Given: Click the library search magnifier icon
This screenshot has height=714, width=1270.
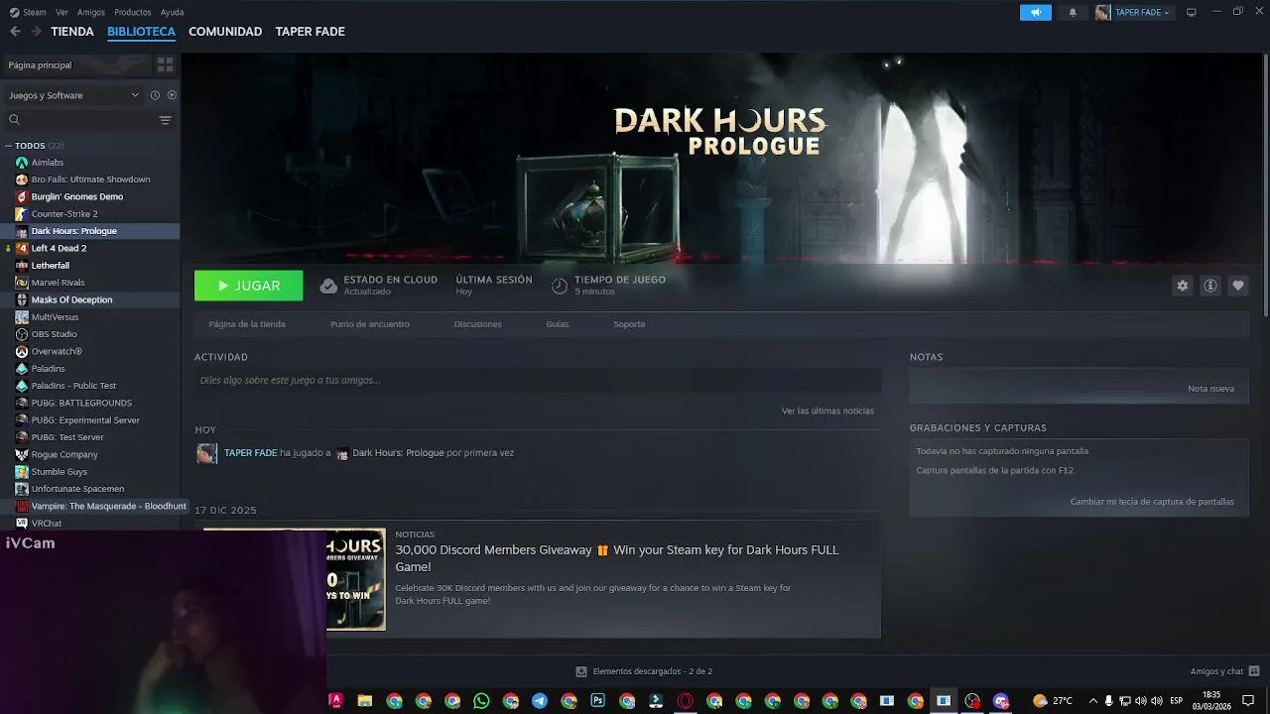Looking at the screenshot, I should coord(14,120).
